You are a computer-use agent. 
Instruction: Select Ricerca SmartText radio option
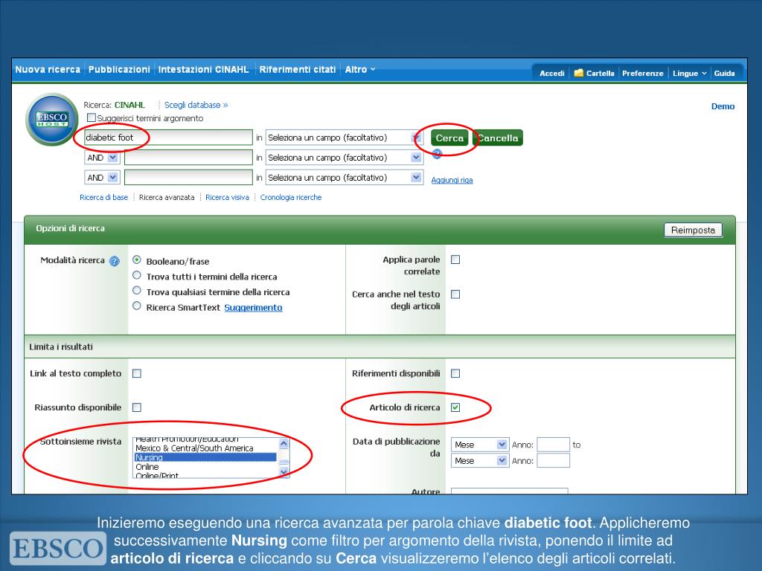(137, 306)
